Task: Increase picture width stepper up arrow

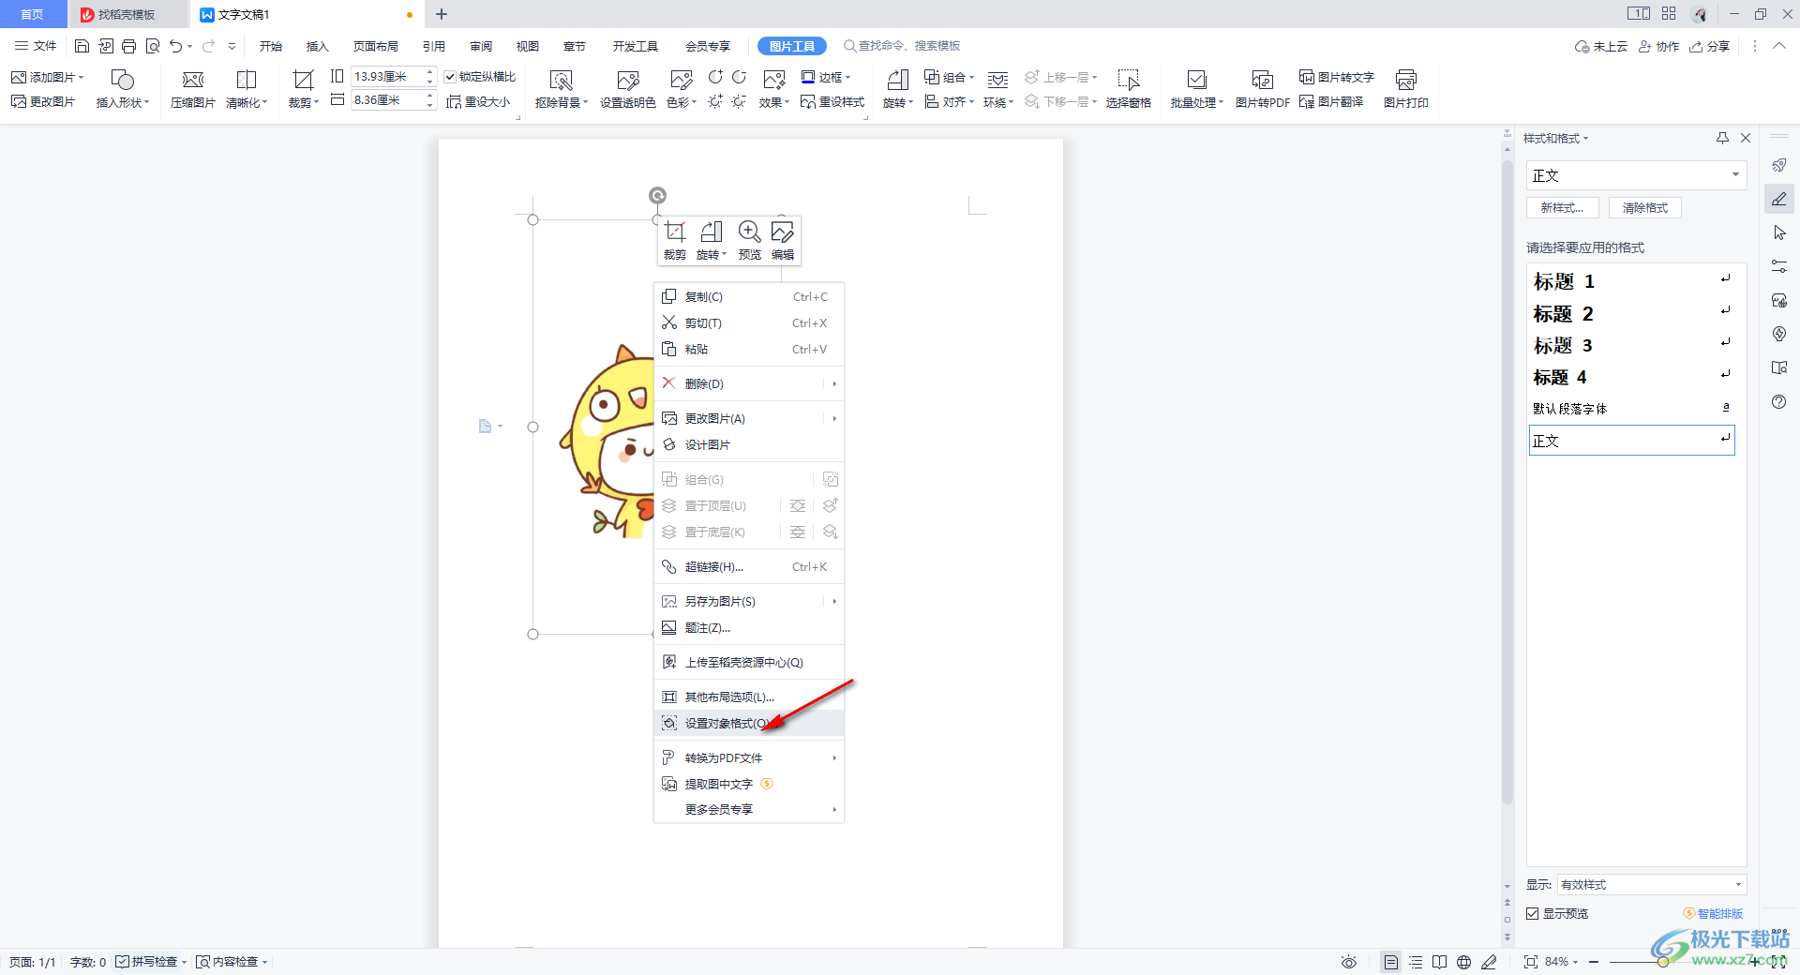Action: (x=430, y=95)
